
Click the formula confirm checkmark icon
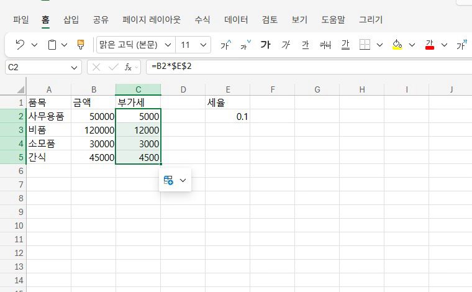click(113, 67)
